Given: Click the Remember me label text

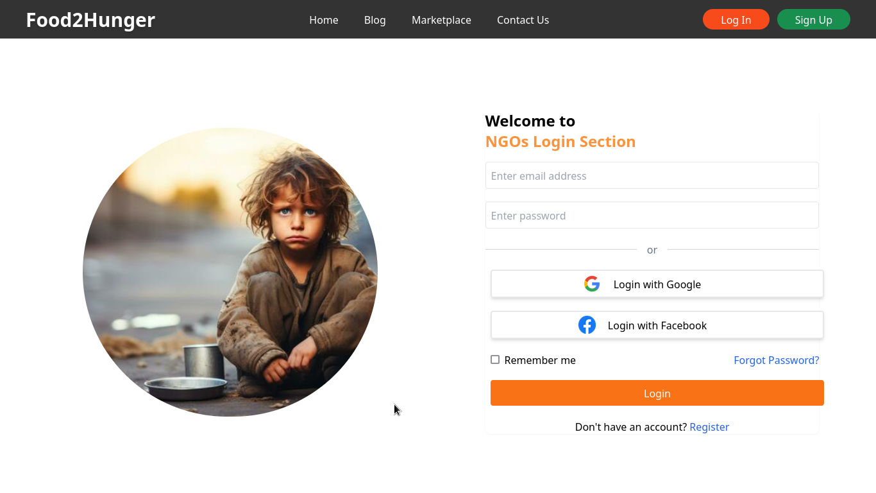Looking at the screenshot, I should pos(540,360).
